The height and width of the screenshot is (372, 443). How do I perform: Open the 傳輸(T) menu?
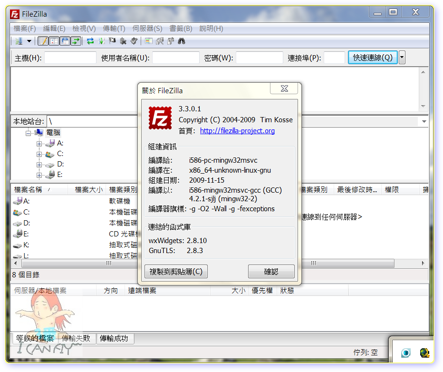coord(114,29)
